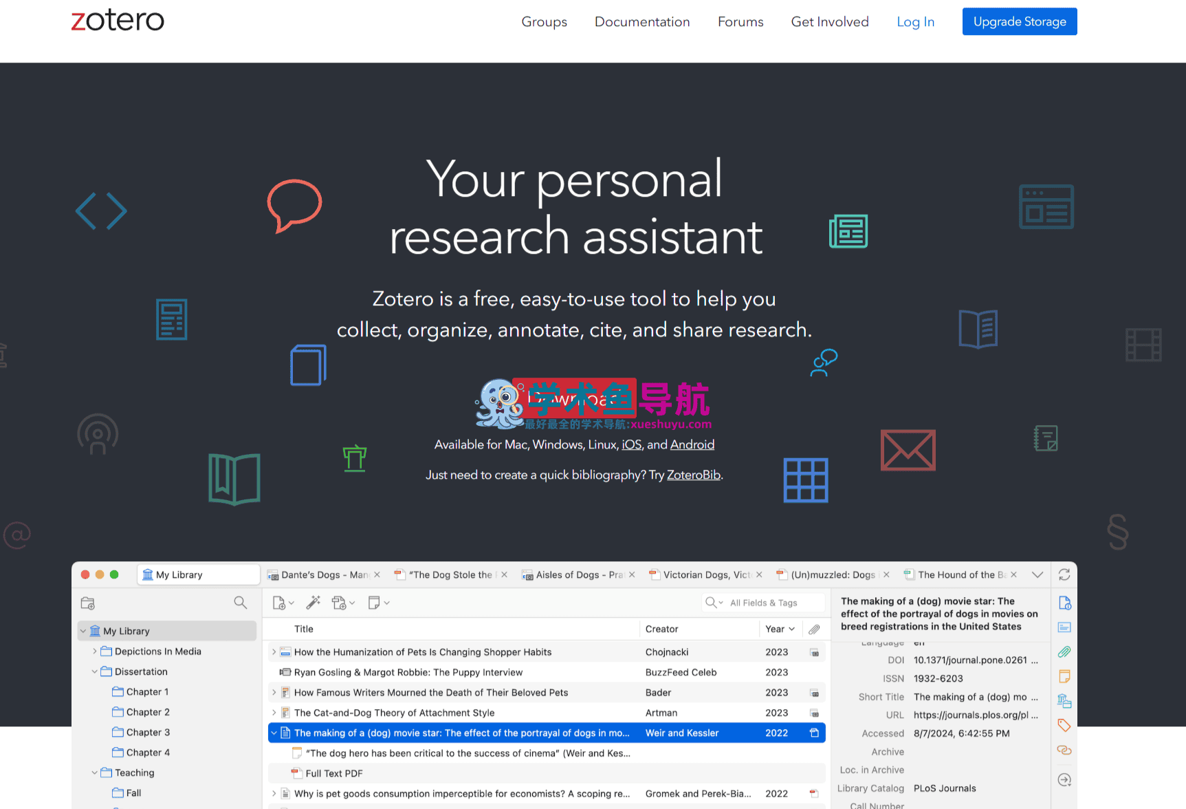Click the New Collection icon
This screenshot has width=1186, height=809.
click(87, 603)
